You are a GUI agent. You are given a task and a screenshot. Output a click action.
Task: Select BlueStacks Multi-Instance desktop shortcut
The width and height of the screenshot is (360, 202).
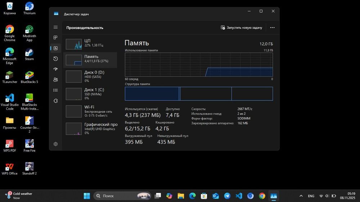[30, 102]
